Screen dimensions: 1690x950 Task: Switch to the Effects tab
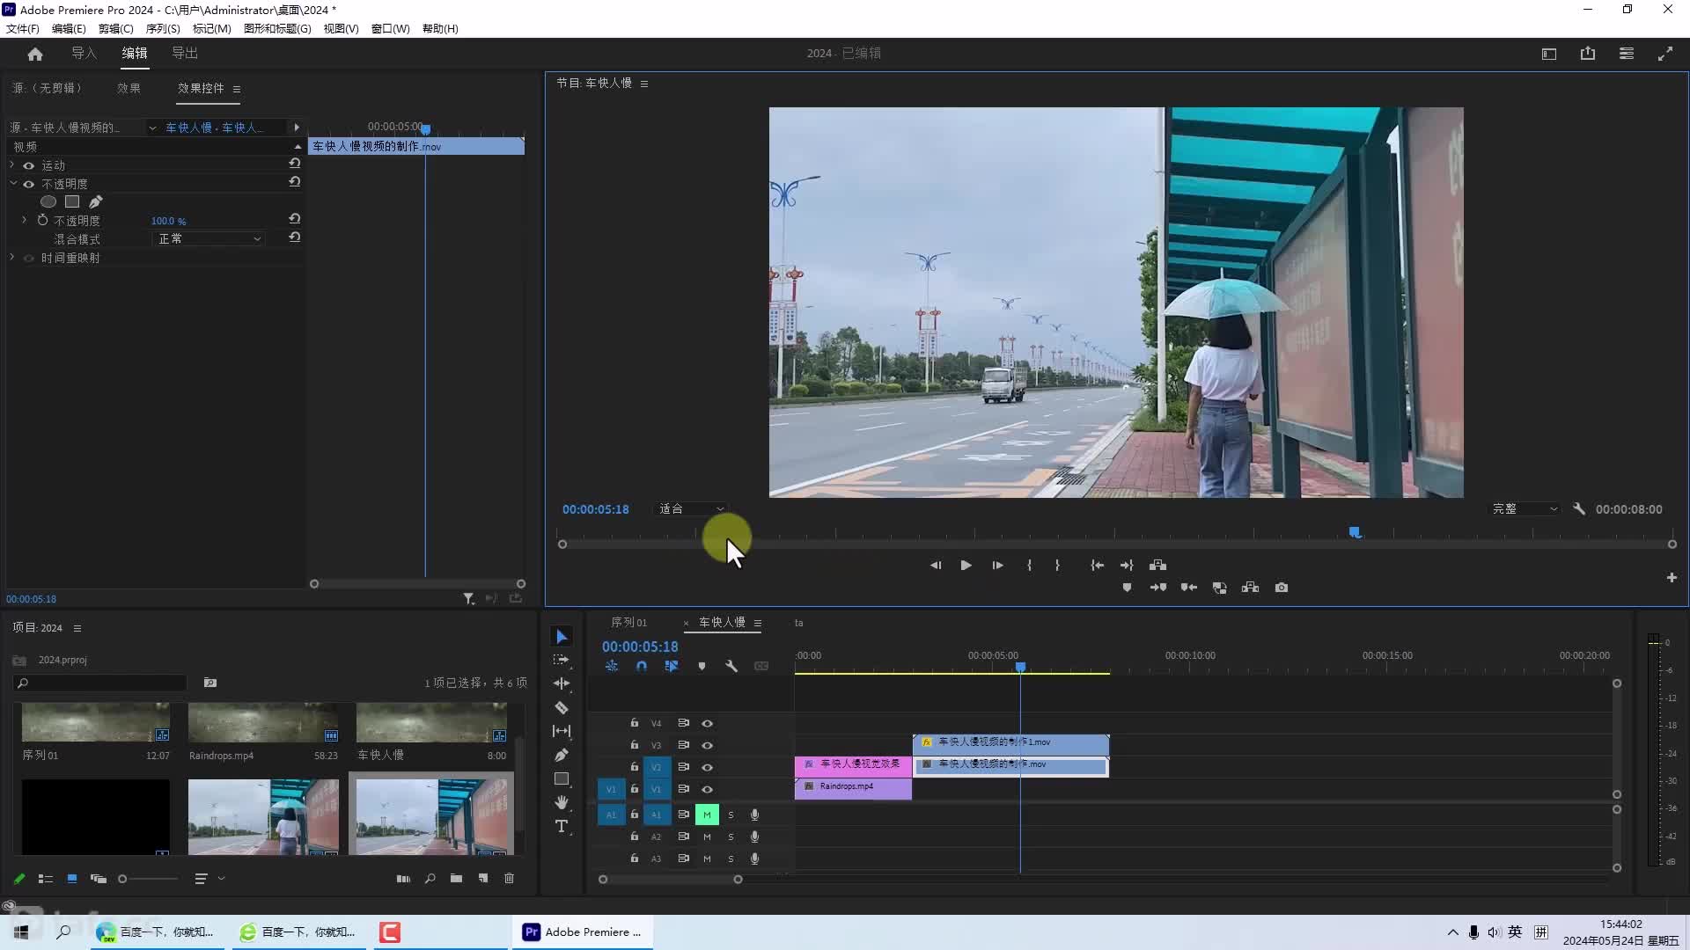tap(129, 89)
